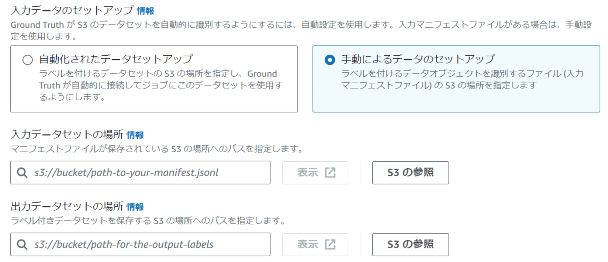Open 情報 link beside 入力データセットの場所
The height and width of the screenshot is (262, 608).
135,135
